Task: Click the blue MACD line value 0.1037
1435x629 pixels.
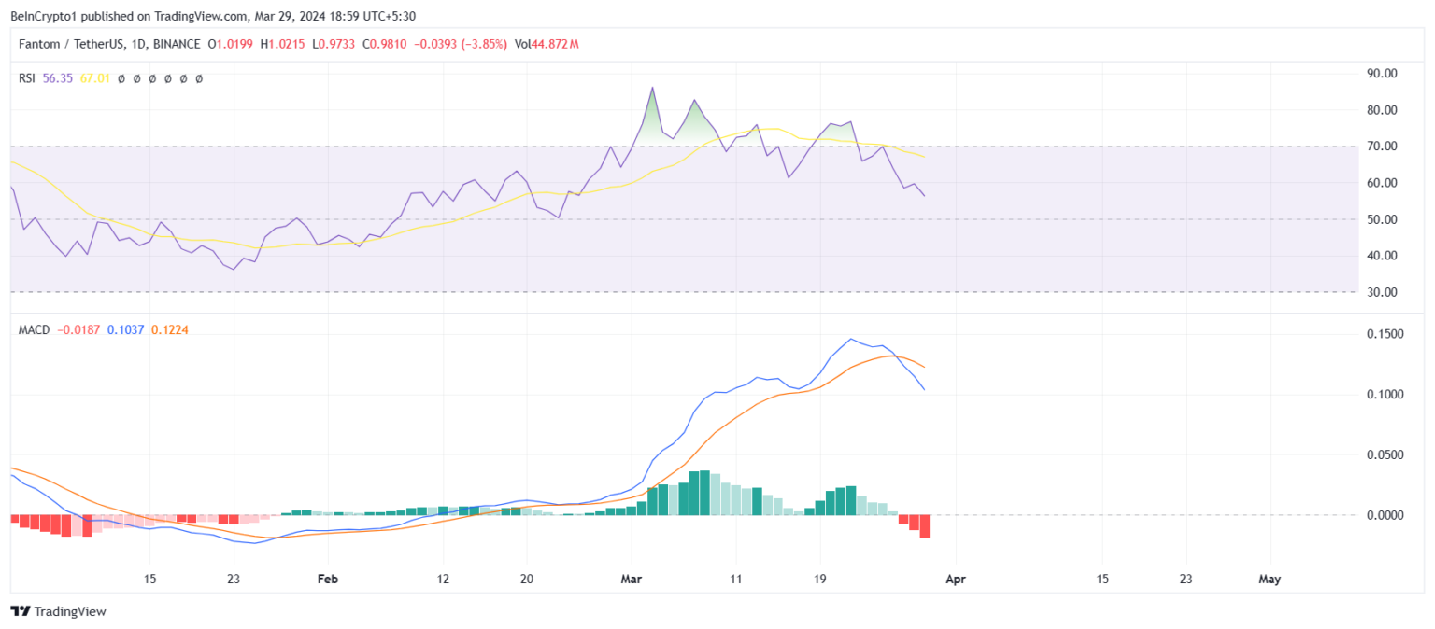Action: coord(125,329)
